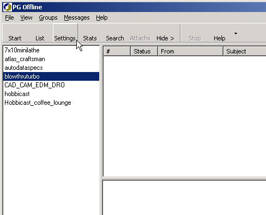Expand the toolbar overflow dropdown arrow
Image resolution: width=266 pixels, height=215 pixels.
(235, 33)
